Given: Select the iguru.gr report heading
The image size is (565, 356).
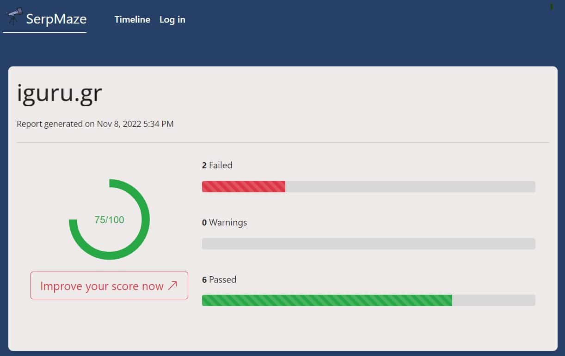Looking at the screenshot, I should 59,94.
